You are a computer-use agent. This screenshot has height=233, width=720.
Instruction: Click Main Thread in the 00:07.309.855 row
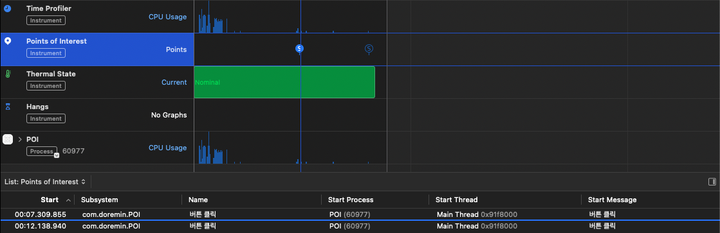pyautogui.click(x=458, y=214)
